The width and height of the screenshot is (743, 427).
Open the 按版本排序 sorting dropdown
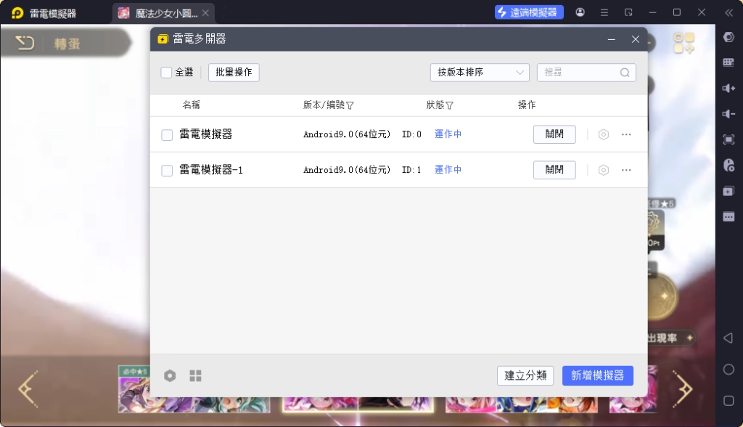[x=479, y=73]
